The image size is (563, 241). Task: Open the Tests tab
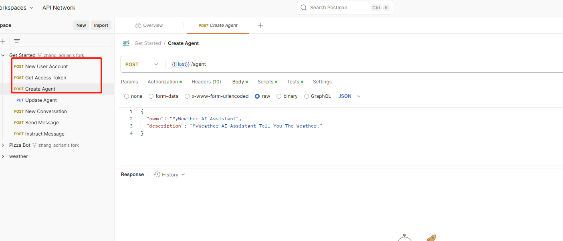click(295, 82)
